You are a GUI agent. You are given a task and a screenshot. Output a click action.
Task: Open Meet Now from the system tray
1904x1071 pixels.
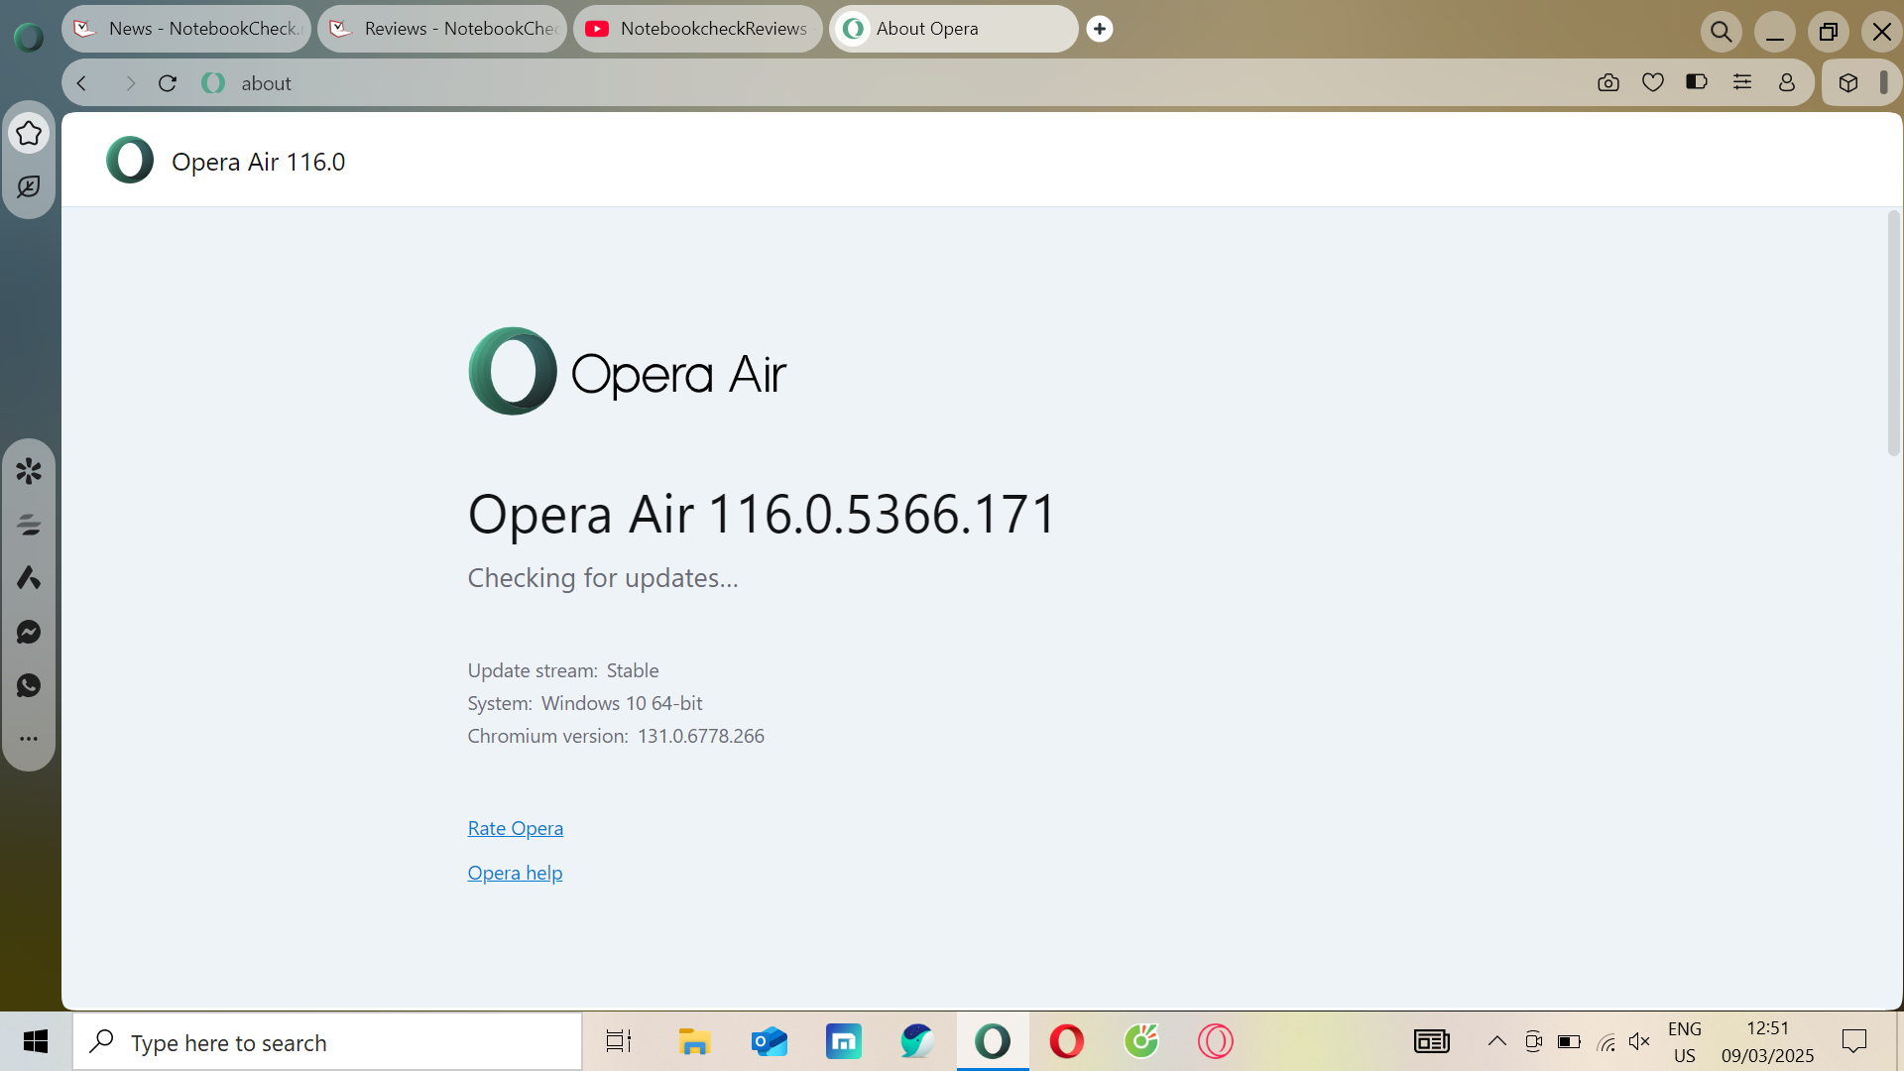point(1533,1041)
